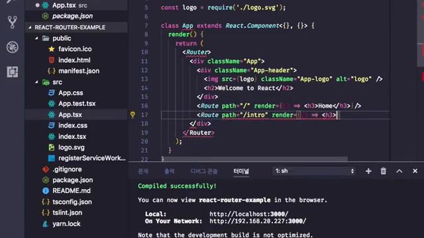Click the React icon beside App.tsx open editor
The image size is (424, 238).
coord(46,5)
